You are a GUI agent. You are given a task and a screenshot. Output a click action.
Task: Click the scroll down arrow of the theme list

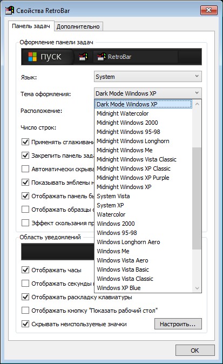(197, 288)
